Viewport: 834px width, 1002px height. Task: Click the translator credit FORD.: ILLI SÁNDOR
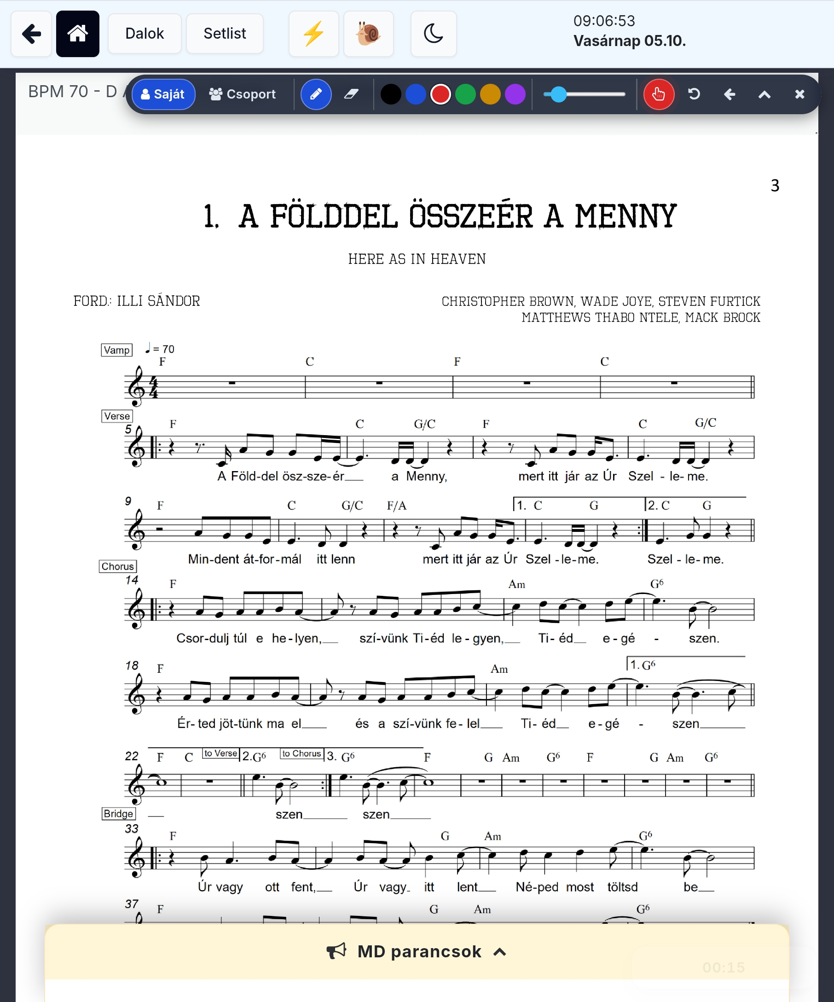(x=136, y=301)
